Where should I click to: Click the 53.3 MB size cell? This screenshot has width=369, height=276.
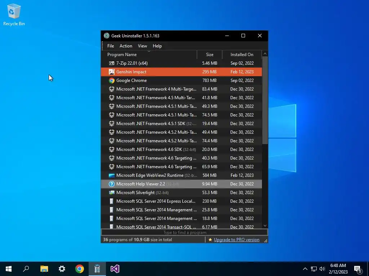tap(209, 193)
